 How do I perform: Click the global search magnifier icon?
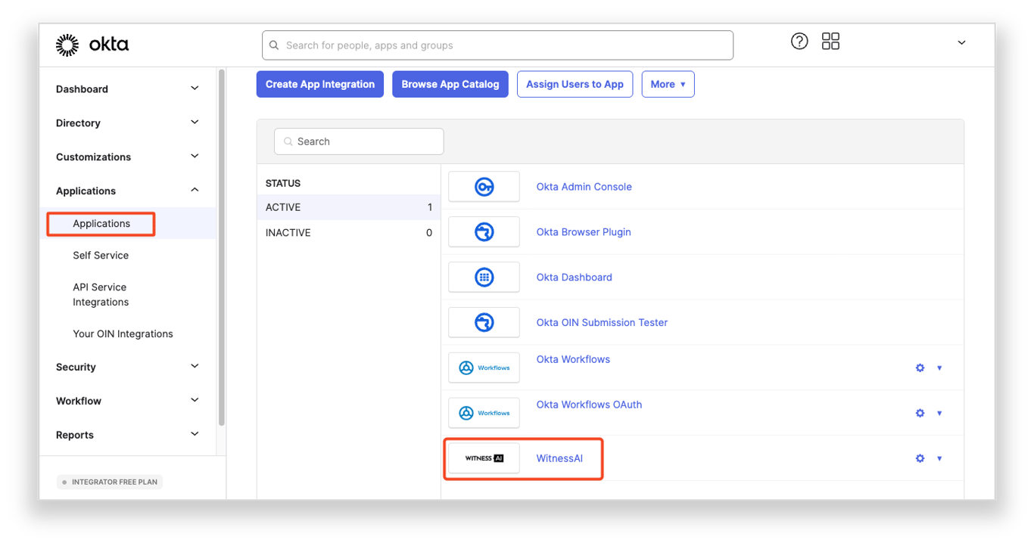click(274, 45)
